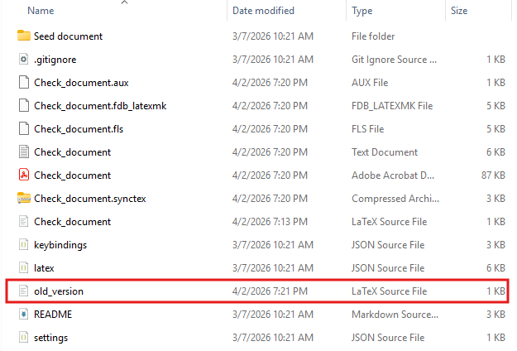Select the 'keybindings' file name

pos(60,245)
